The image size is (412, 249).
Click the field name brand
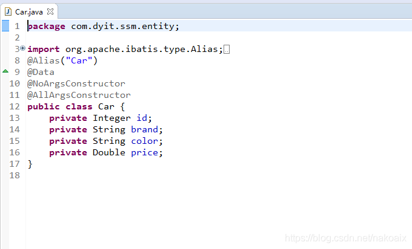pos(145,129)
